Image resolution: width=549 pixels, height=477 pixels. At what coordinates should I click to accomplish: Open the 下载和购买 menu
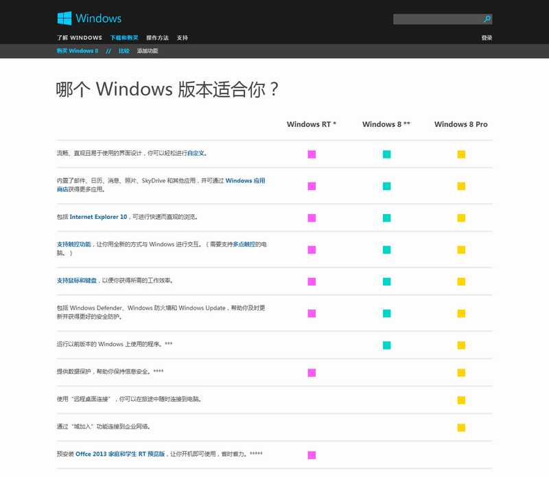point(124,38)
